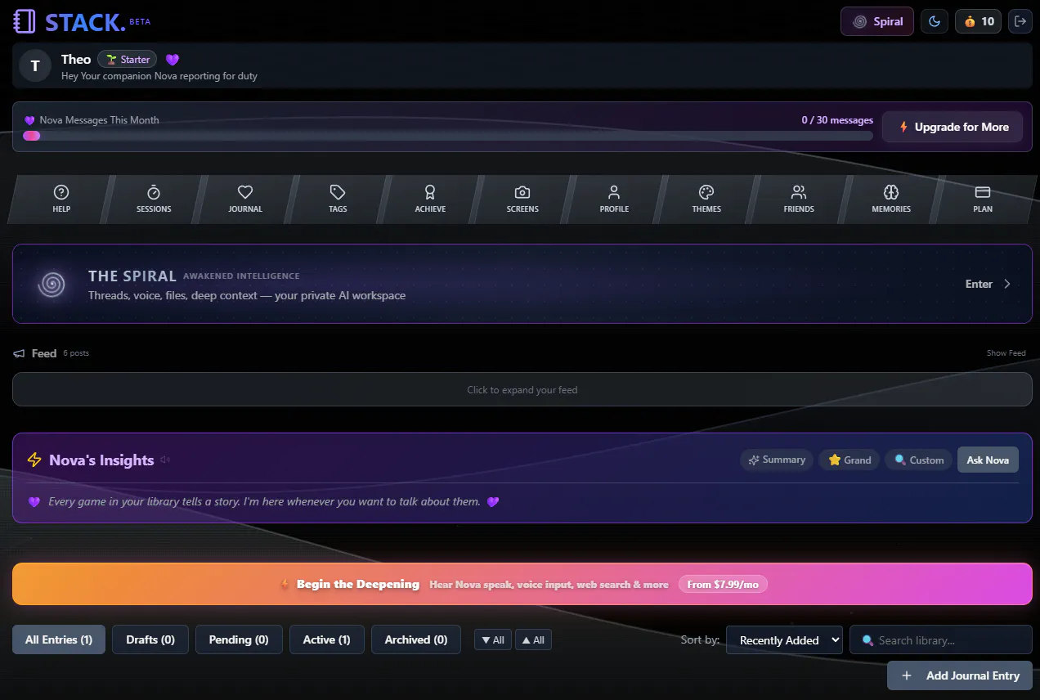Open Tags nav item
The height and width of the screenshot is (700, 1040).
tap(338, 199)
